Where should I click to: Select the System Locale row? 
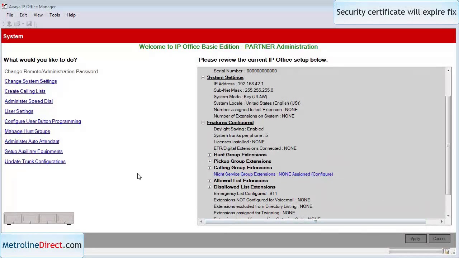click(257, 103)
